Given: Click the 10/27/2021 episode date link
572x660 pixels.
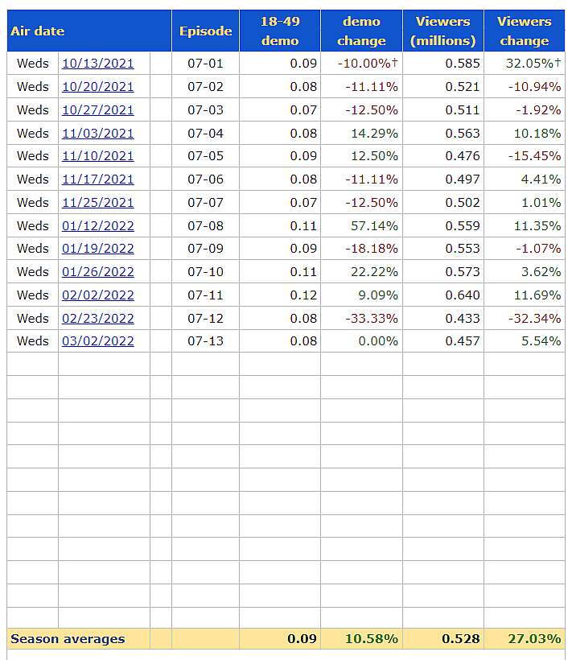Looking at the screenshot, I should pos(98,110).
